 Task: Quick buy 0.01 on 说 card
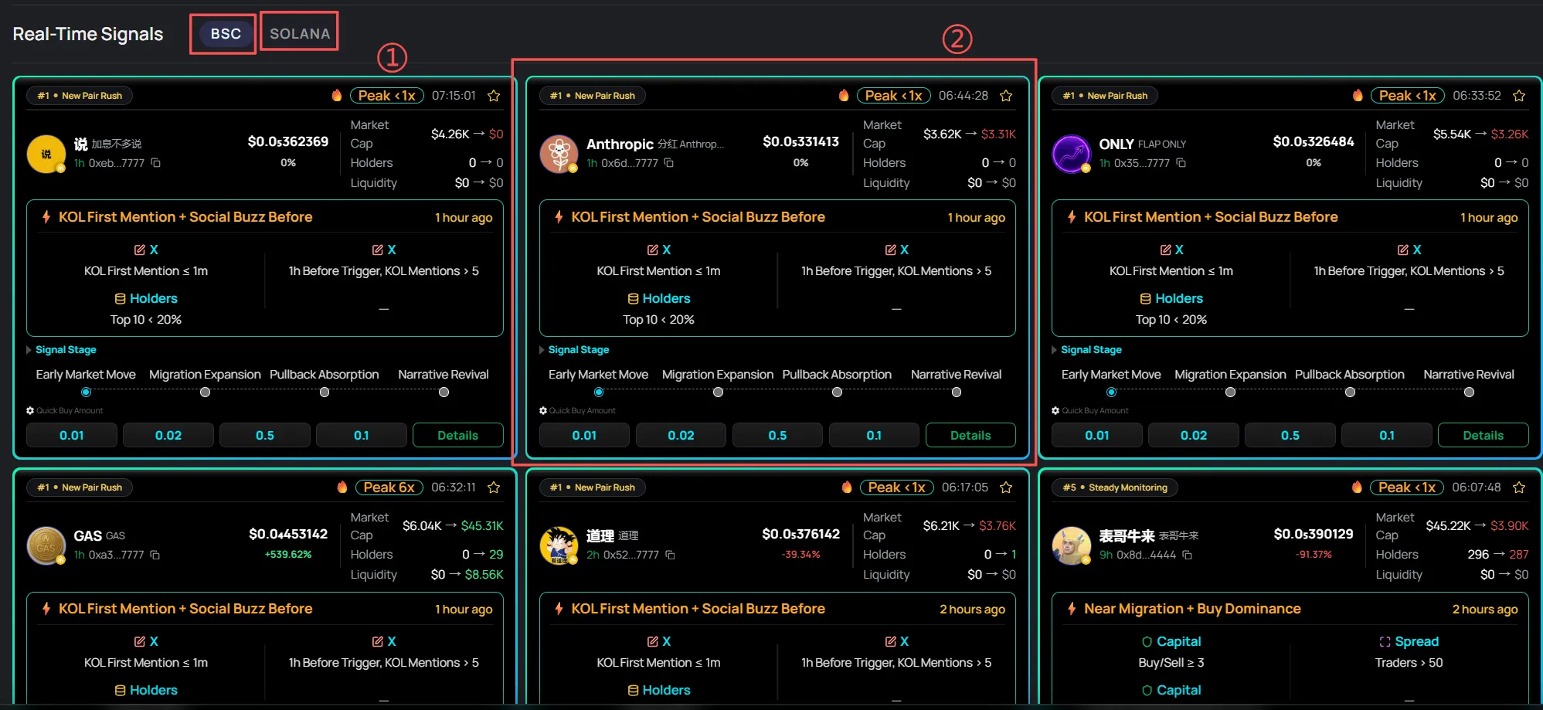72,435
